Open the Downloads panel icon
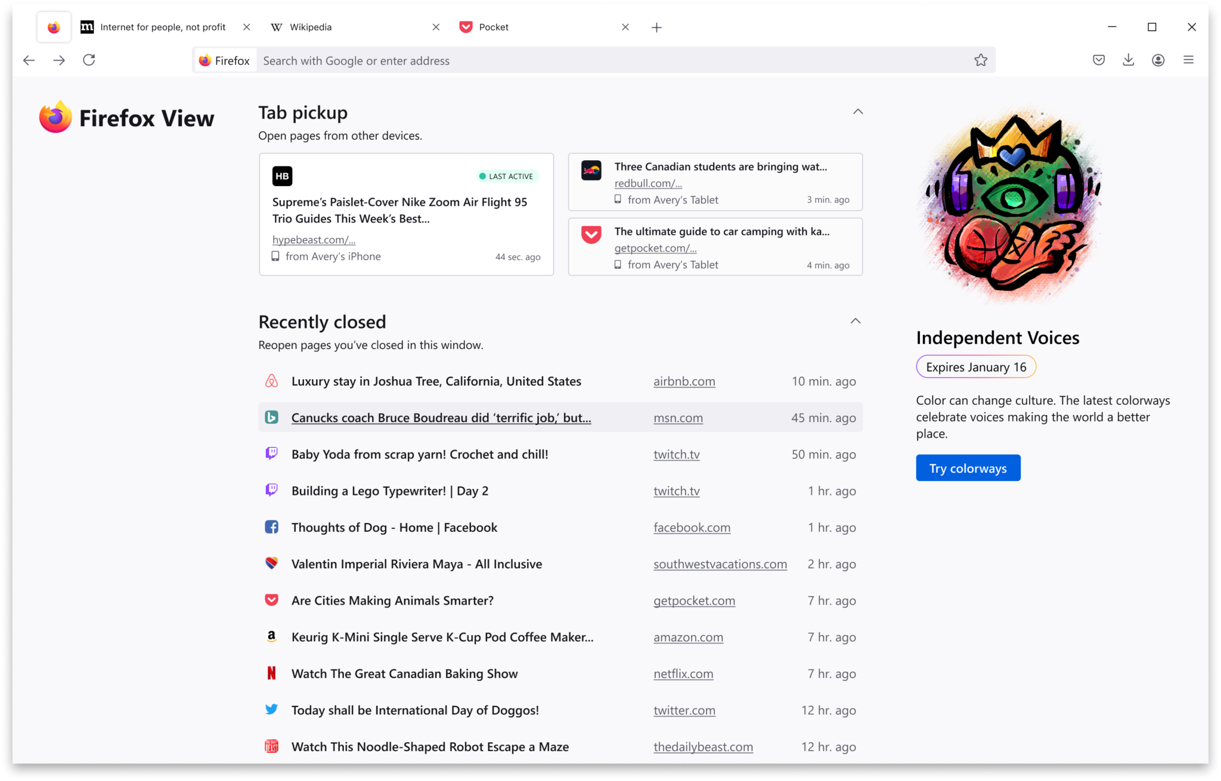This screenshot has width=1221, height=781. tap(1128, 60)
